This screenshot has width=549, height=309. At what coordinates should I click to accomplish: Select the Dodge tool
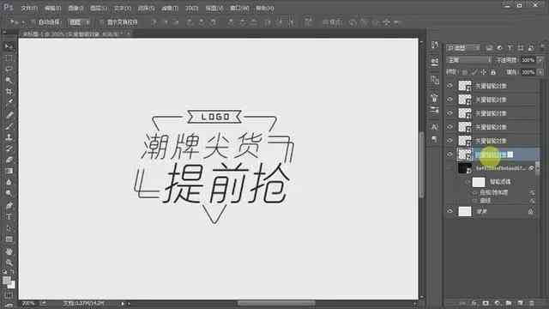tap(9, 193)
